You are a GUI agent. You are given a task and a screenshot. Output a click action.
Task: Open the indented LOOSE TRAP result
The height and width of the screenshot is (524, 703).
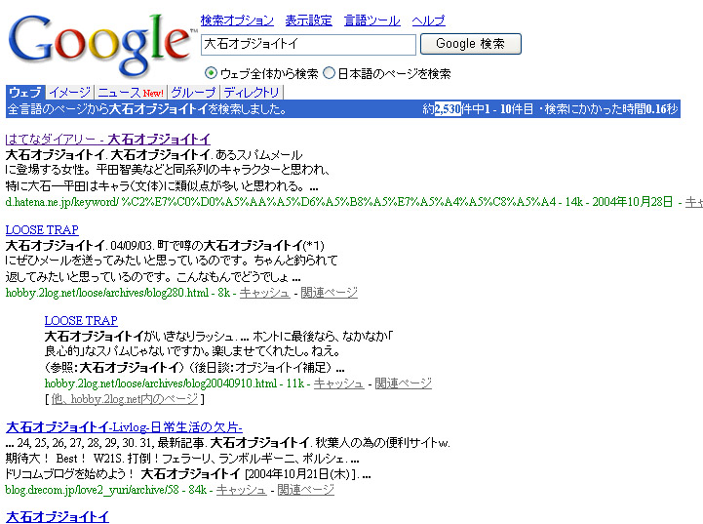(x=81, y=321)
